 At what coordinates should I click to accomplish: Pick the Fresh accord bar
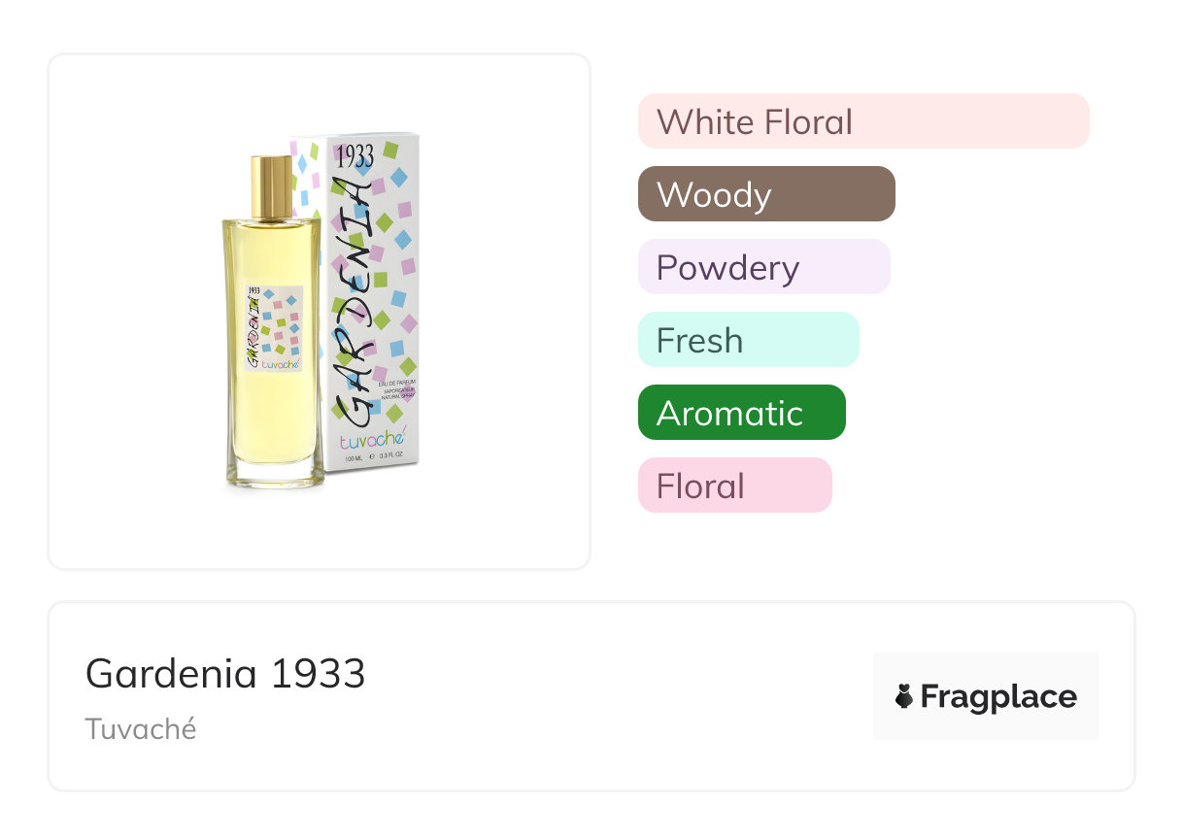(748, 340)
